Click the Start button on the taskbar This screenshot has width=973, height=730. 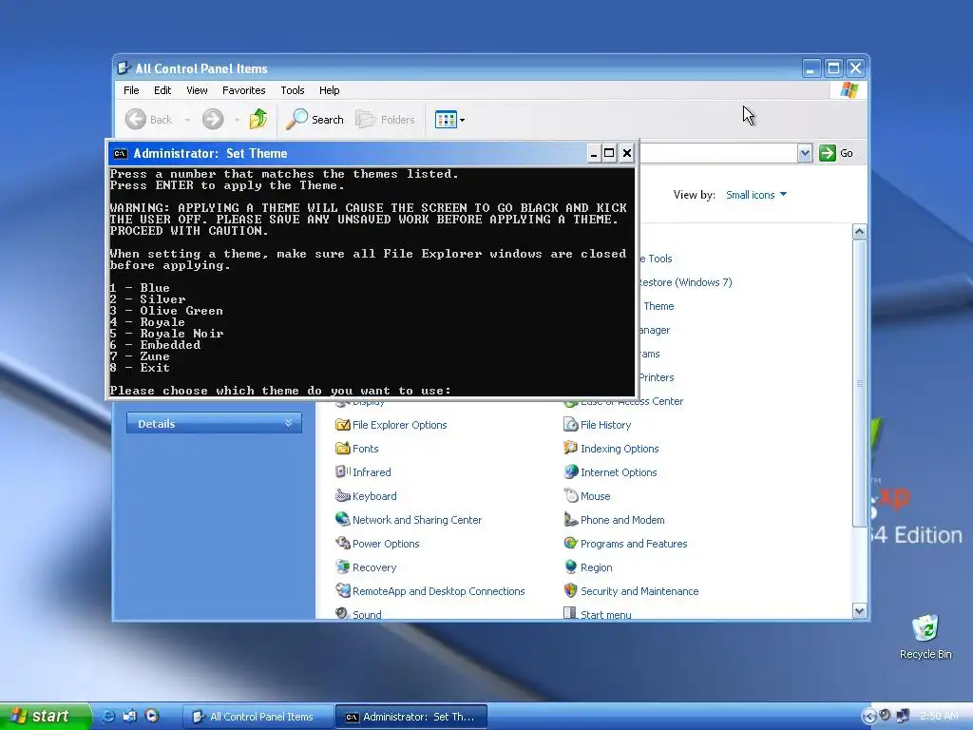pos(46,717)
